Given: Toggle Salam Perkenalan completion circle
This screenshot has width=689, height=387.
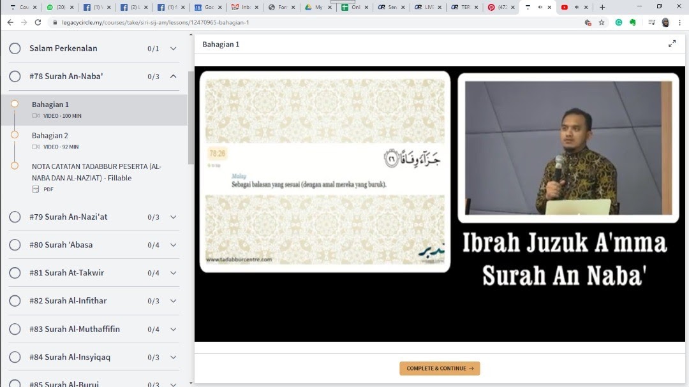Looking at the screenshot, I should (15, 48).
